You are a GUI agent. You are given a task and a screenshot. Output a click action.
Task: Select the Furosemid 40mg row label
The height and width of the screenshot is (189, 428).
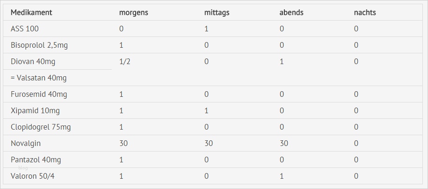point(39,94)
